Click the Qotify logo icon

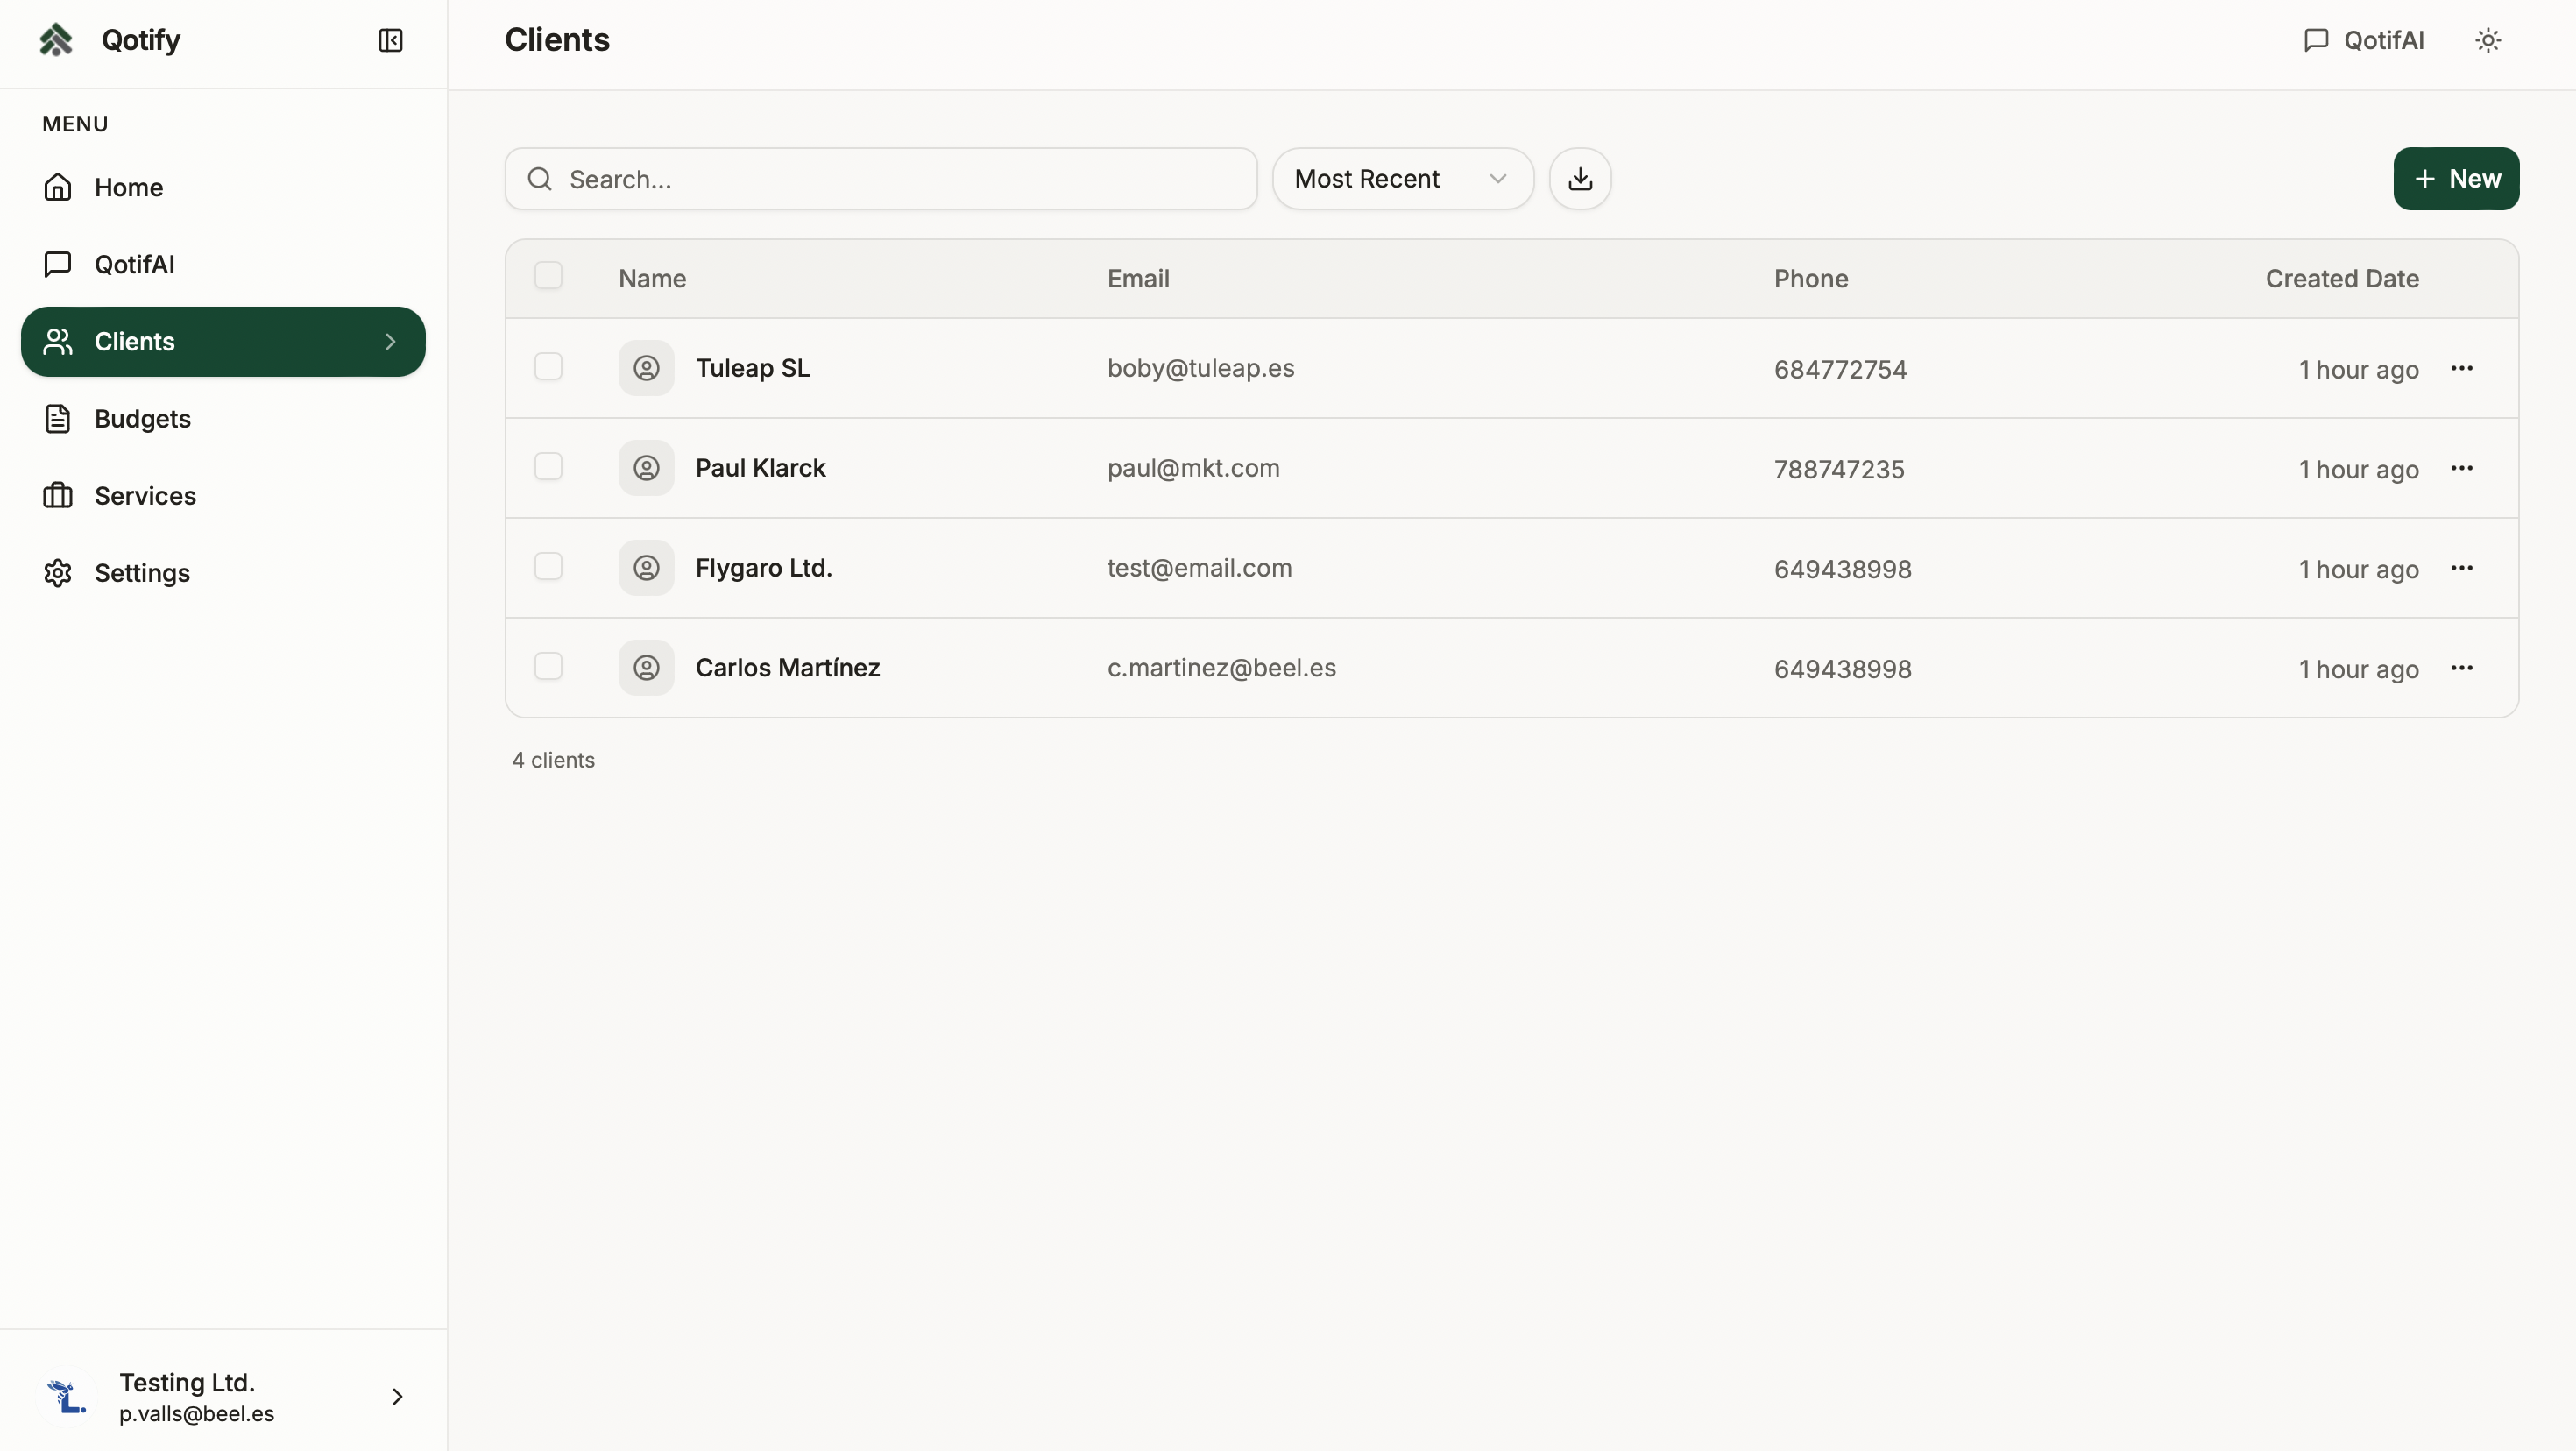click(57, 39)
